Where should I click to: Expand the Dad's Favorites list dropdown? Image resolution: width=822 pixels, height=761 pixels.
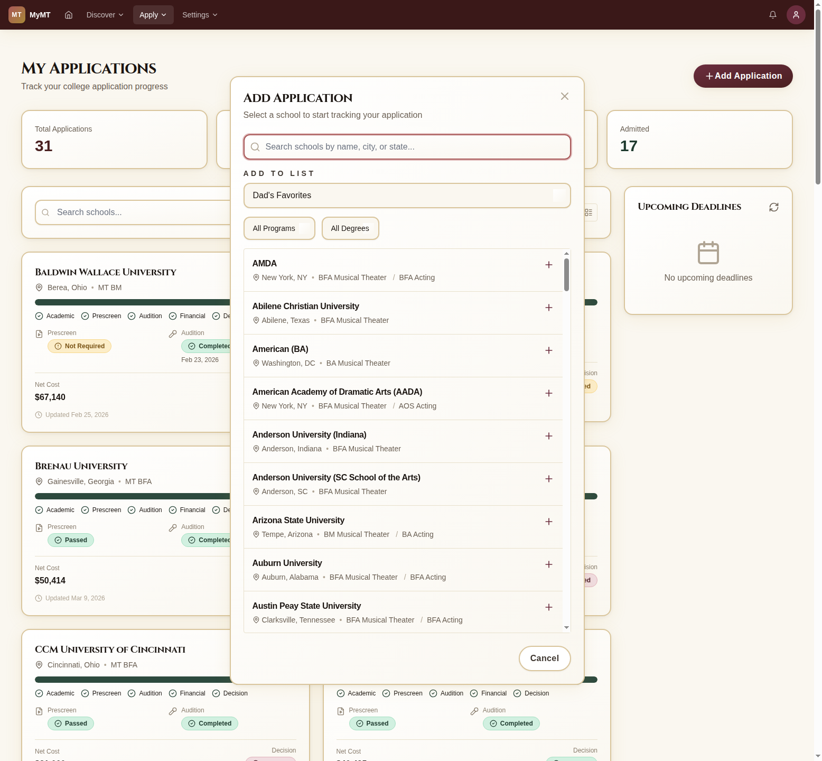(x=407, y=196)
